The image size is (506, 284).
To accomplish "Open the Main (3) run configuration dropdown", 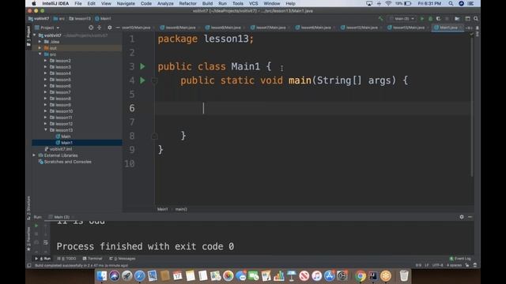I will tap(402, 19).
